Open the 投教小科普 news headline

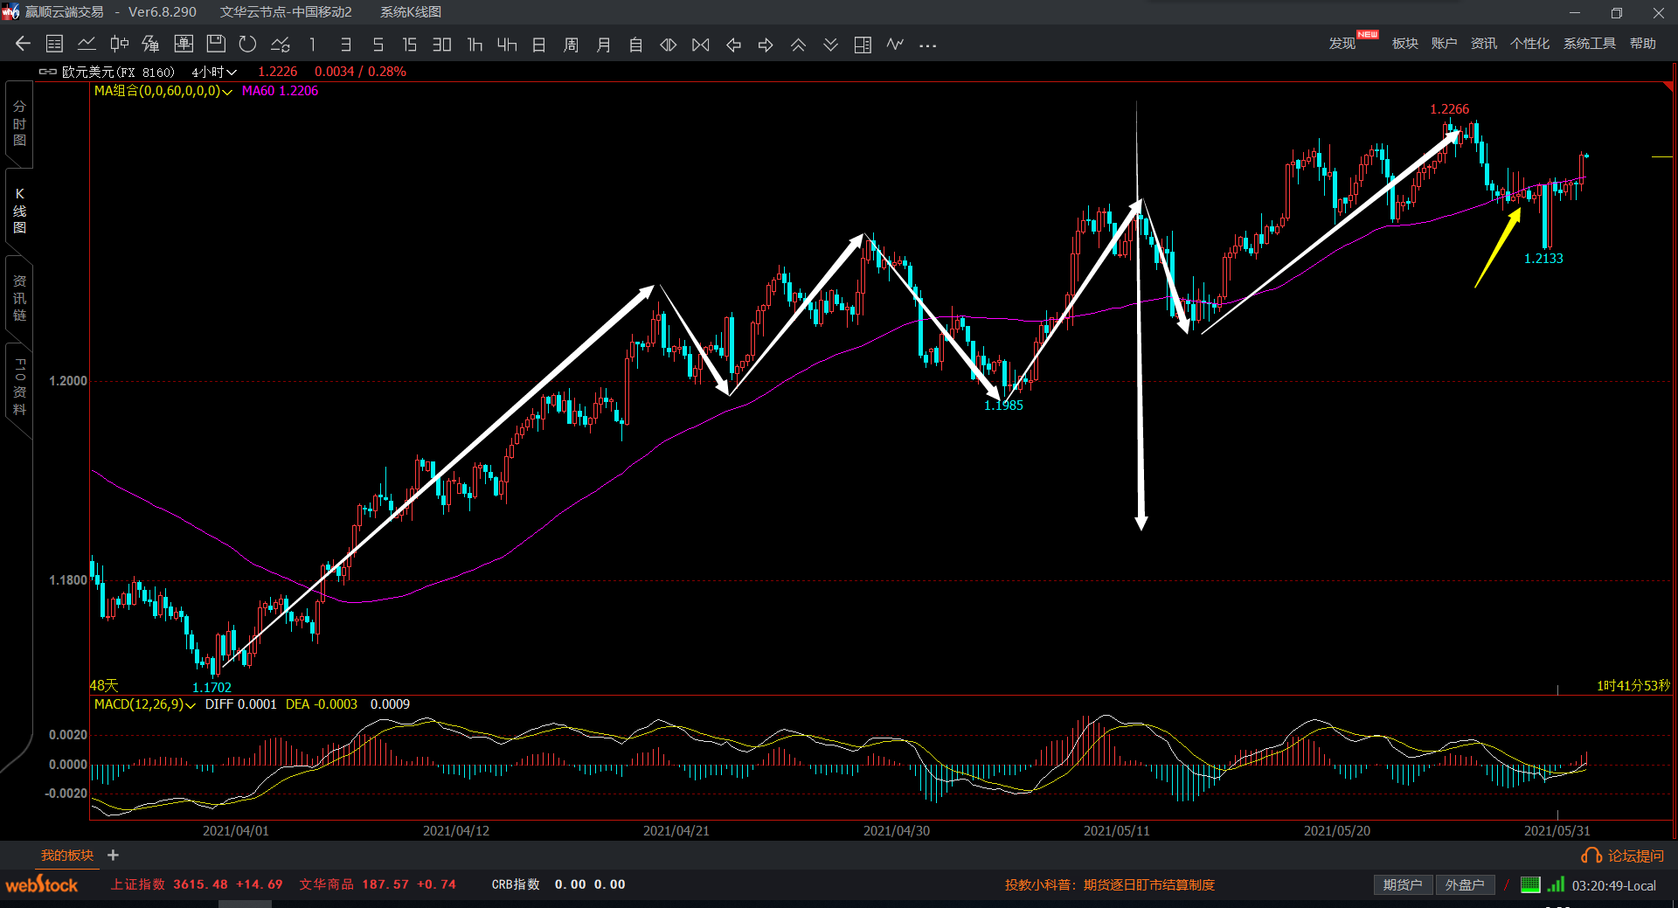1110,885
